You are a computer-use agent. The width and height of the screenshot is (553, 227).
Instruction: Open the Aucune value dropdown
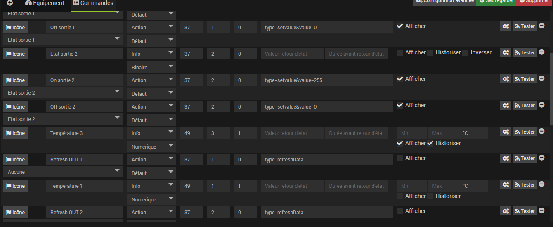pos(63,172)
